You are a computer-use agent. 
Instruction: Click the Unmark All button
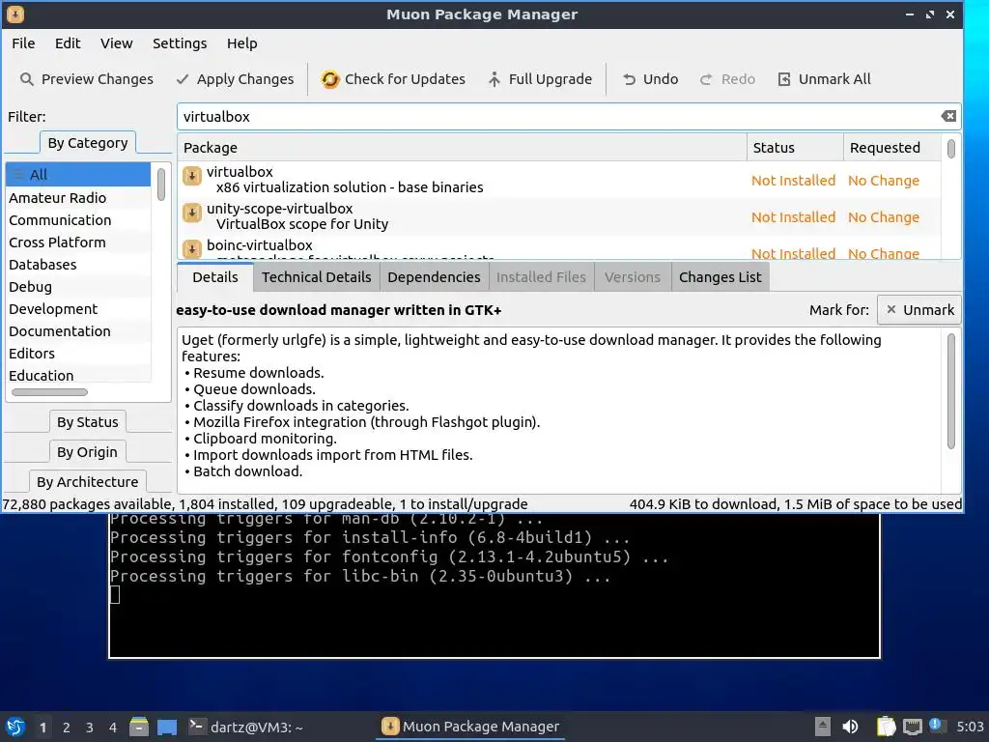[825, 79]
